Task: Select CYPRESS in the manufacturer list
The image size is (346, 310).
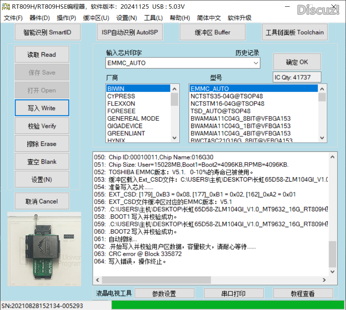Action: (x=121, y=96)
